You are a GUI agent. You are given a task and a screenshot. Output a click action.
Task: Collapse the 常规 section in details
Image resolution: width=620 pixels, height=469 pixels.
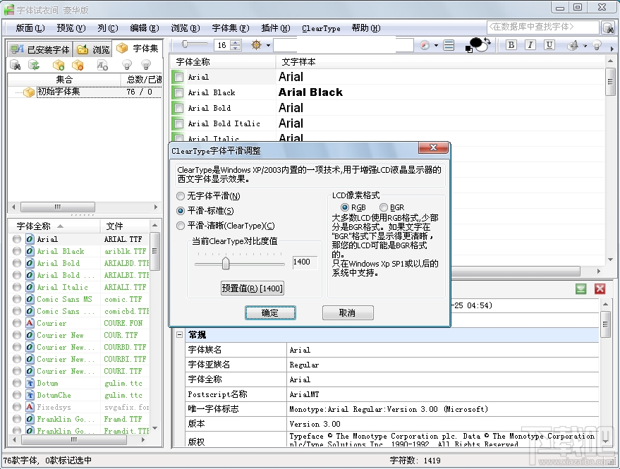[x=180, y=334]
